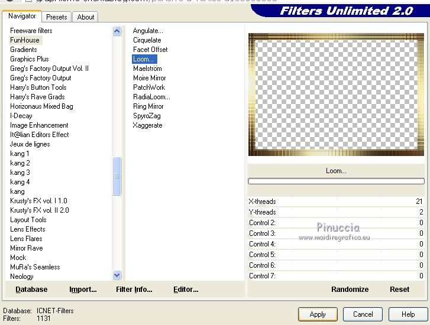
Task: Select the Neology category
Action: point(22,277)
